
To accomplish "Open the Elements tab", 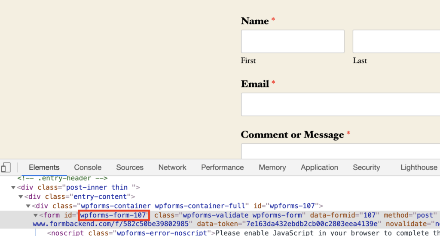I will (x=44, y=167).
